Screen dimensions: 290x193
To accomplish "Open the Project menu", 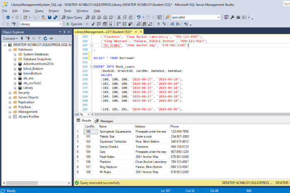I will (53, 11).
